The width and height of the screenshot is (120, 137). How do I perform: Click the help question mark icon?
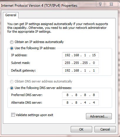click(x=100, y=4)
